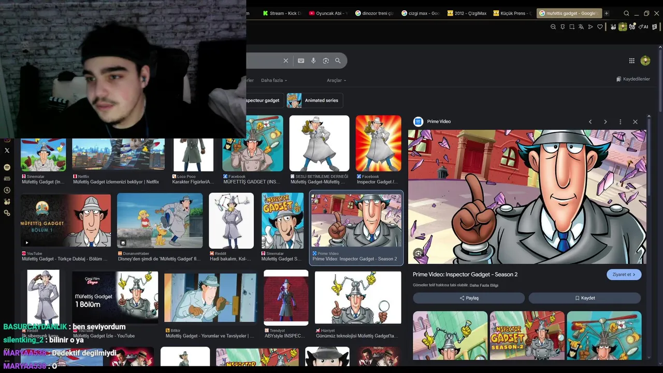This screenshot has height=373, width=663.
Task: Open the DonanımHaber Disney thumbnail
Action: 160,221
